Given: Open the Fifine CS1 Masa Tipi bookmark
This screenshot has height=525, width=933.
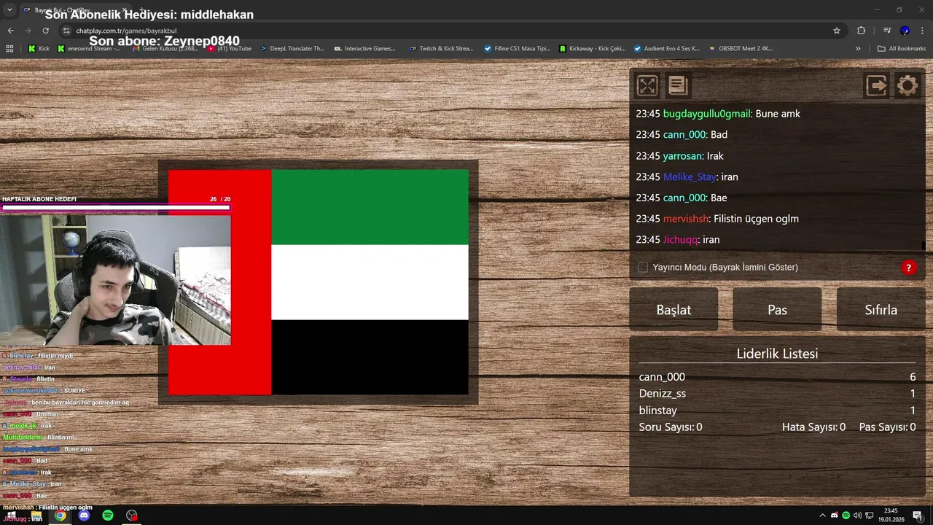Looking at the screenshot, I should coord(518,49).
